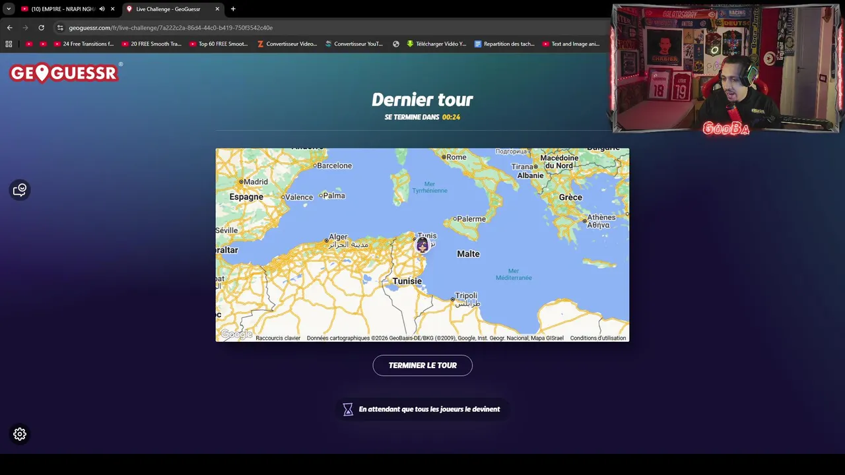The image size is (845, 475).
Task: Click the 'Rome' city label on map
Action: (456, 157)
